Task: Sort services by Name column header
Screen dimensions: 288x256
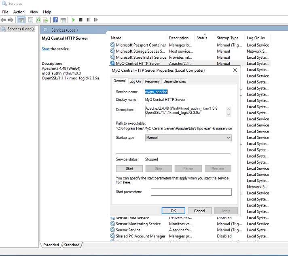Action: click(116, 38)
